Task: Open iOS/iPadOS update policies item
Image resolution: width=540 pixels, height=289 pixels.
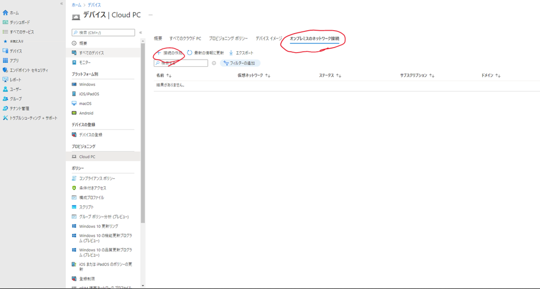Action: (106, 266)
